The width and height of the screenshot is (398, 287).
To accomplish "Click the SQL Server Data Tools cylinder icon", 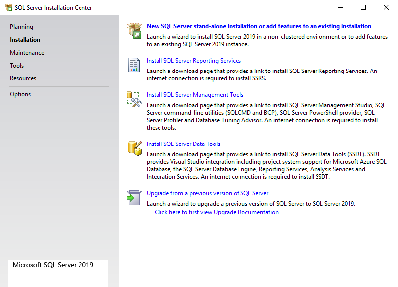I will [134, 148].
